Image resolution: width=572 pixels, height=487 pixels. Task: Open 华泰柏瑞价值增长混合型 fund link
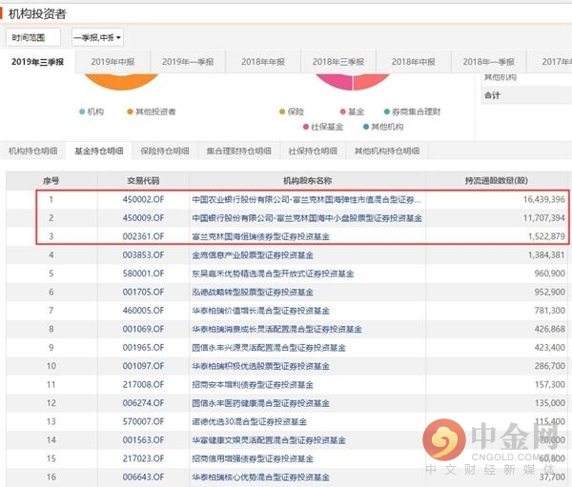(261, 311)
